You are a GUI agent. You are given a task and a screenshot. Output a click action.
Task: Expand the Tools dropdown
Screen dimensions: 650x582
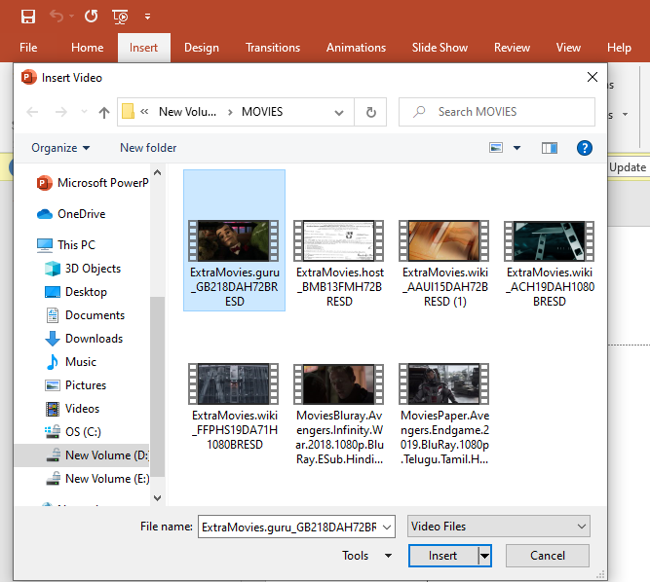363,556
